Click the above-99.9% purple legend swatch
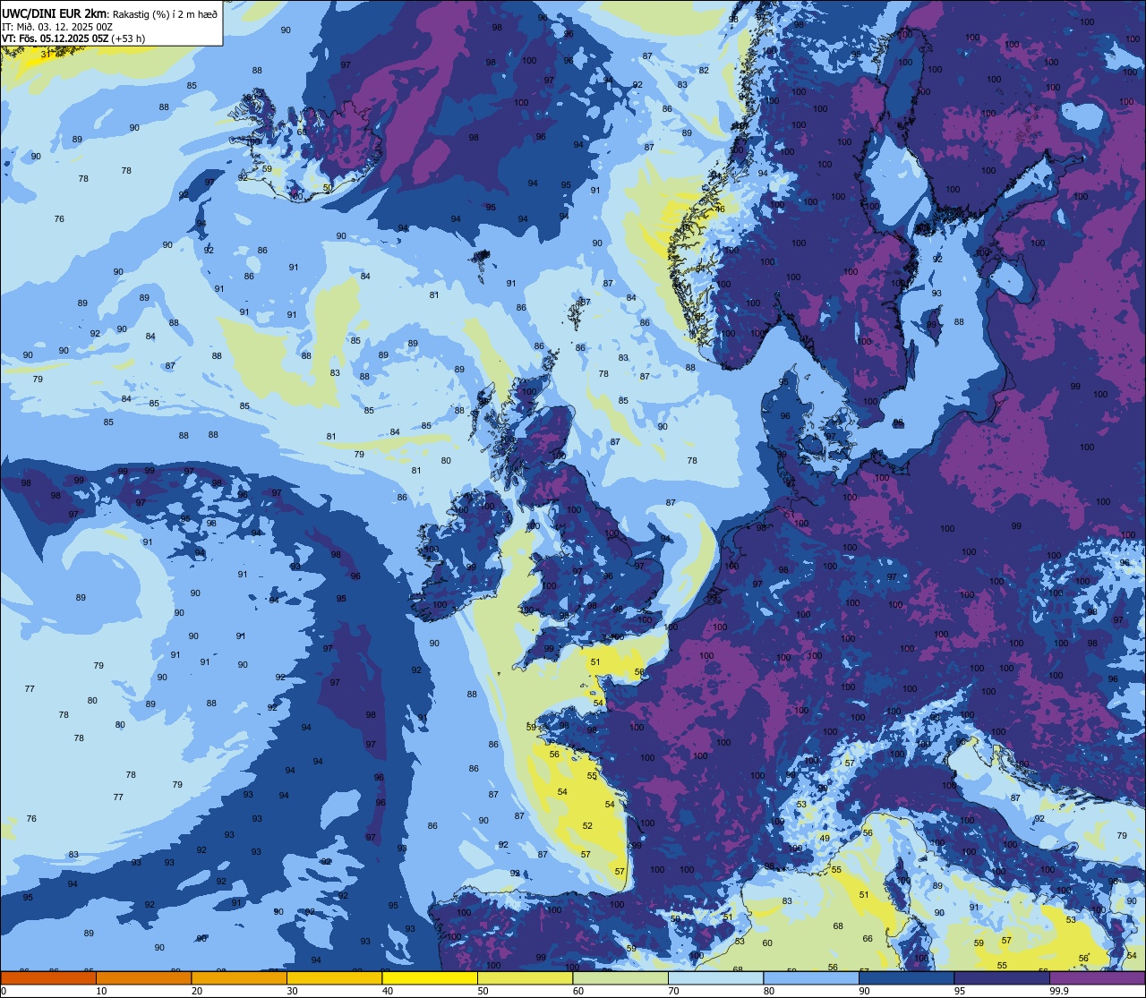1146x998 pixels. pyautogui.click(x=1097, y=977)
